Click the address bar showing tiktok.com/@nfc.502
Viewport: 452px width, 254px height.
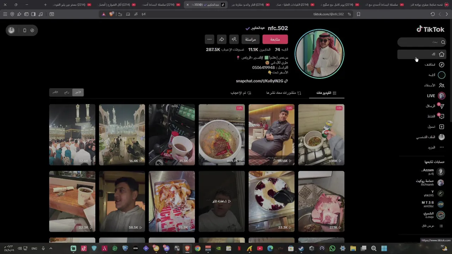click(x=328, y=14)
